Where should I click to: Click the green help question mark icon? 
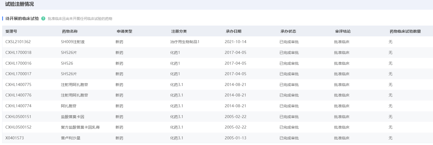43,19
